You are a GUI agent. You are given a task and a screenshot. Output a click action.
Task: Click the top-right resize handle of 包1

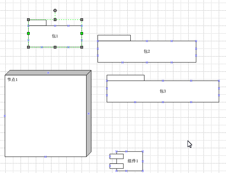coord(82,19)
